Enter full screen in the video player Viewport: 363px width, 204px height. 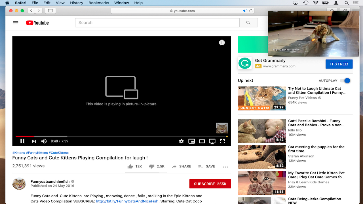(222, 141)
